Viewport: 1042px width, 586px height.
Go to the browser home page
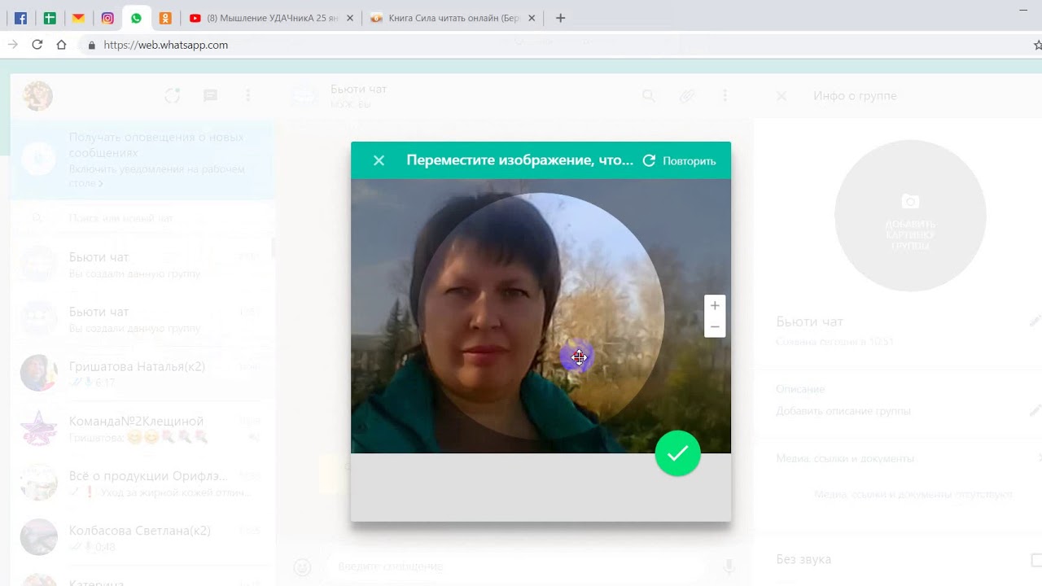61,45
